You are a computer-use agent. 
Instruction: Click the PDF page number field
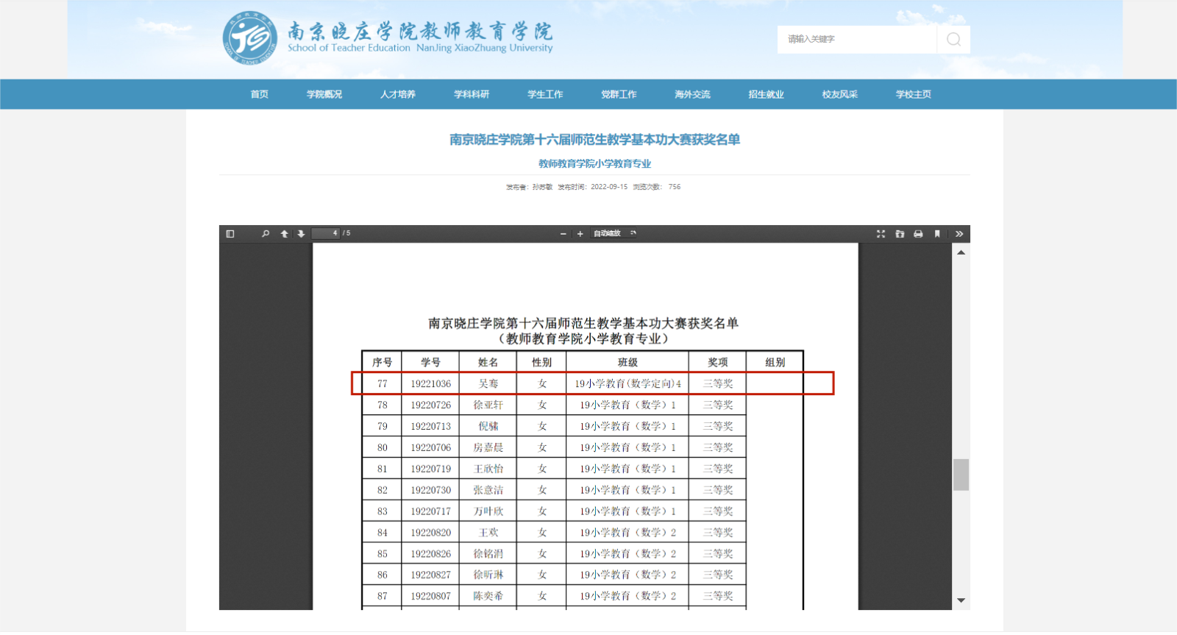tap(326, 234)
